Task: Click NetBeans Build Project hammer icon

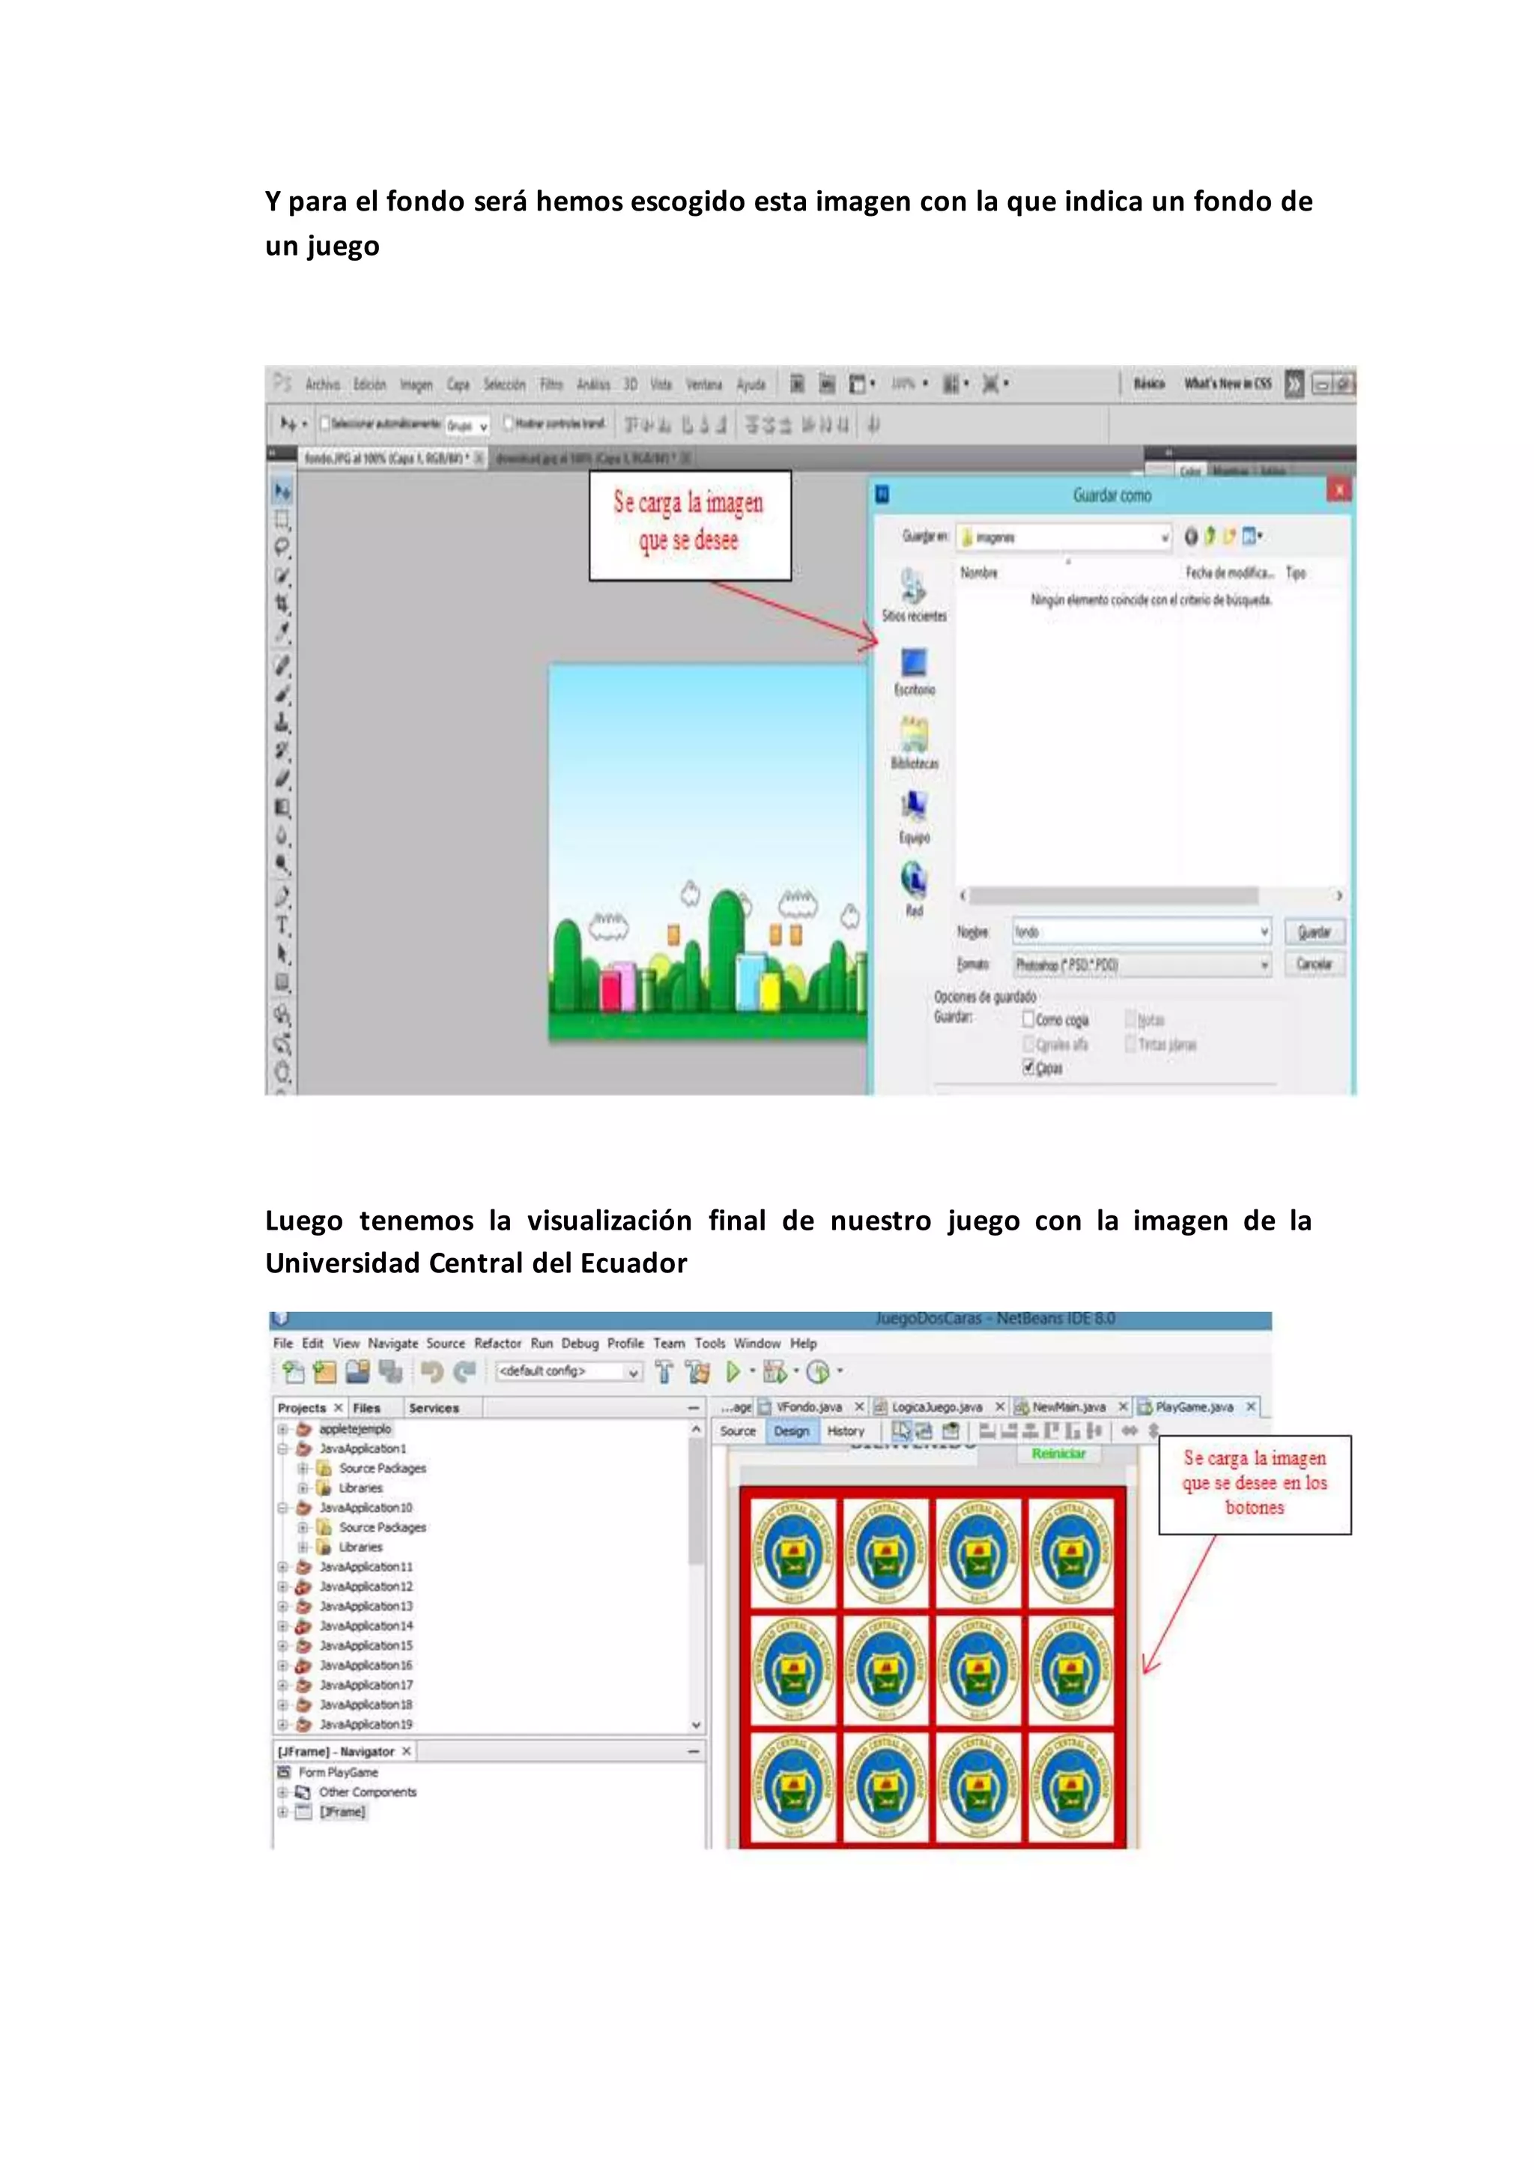Action: [664, 1371]
